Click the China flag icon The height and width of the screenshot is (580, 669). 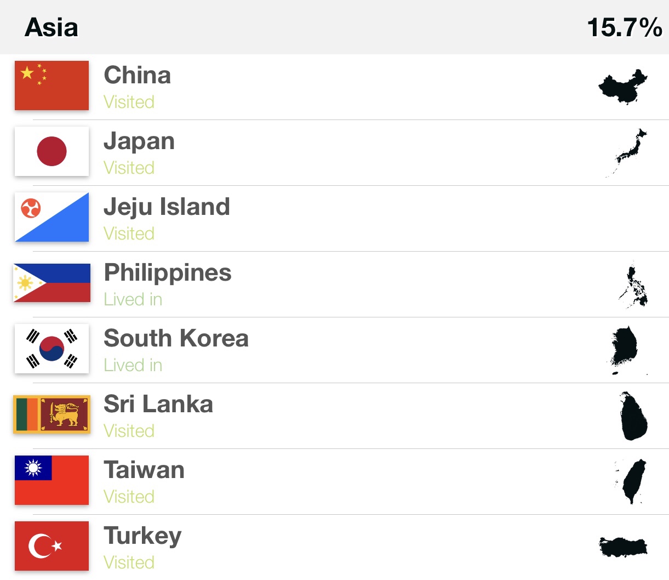pos(52,86)
